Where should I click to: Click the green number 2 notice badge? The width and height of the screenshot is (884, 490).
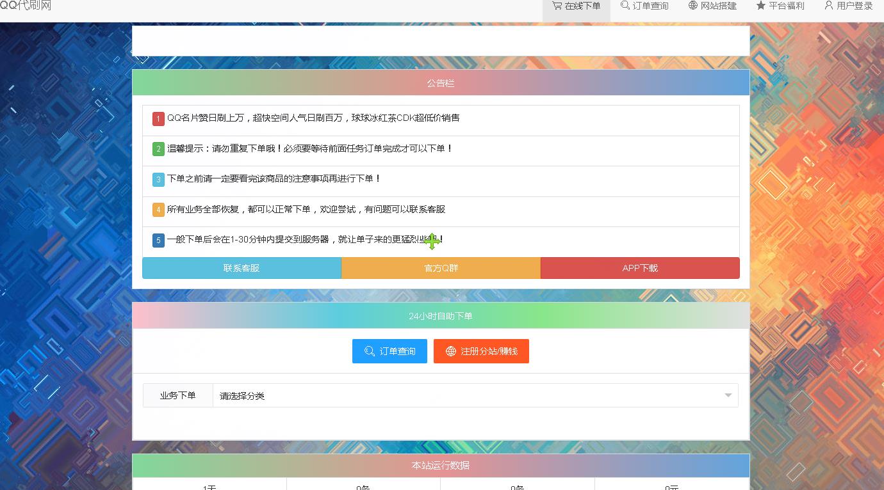tap(158, 149)
